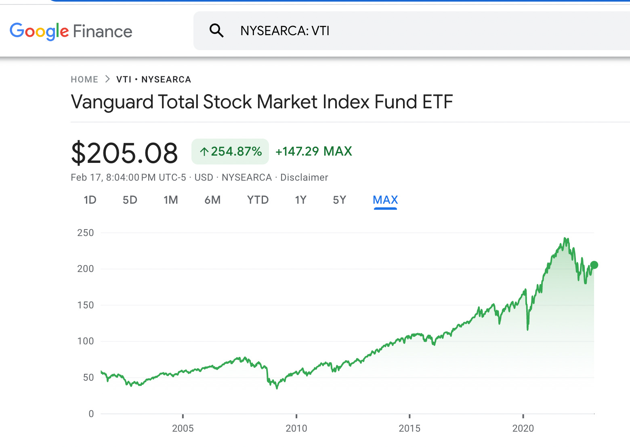630x447 pixels.
Task: Select the 1D chart range
Action: coord(90,200)
